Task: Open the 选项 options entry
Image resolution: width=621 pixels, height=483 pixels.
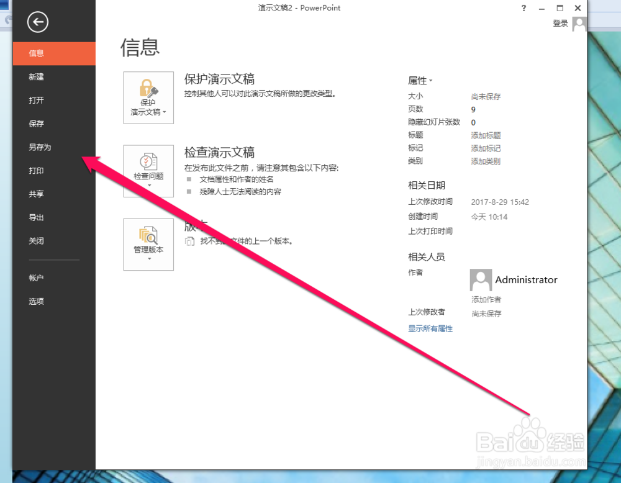Action: click(54, 301)
